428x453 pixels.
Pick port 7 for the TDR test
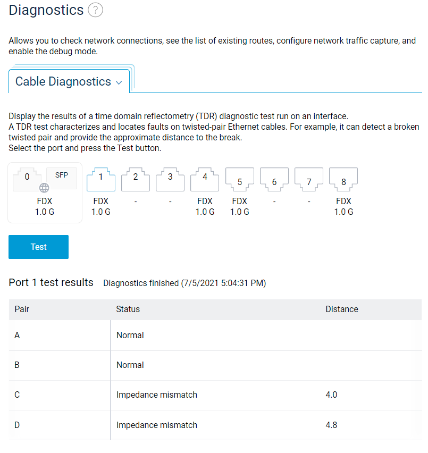308,180
